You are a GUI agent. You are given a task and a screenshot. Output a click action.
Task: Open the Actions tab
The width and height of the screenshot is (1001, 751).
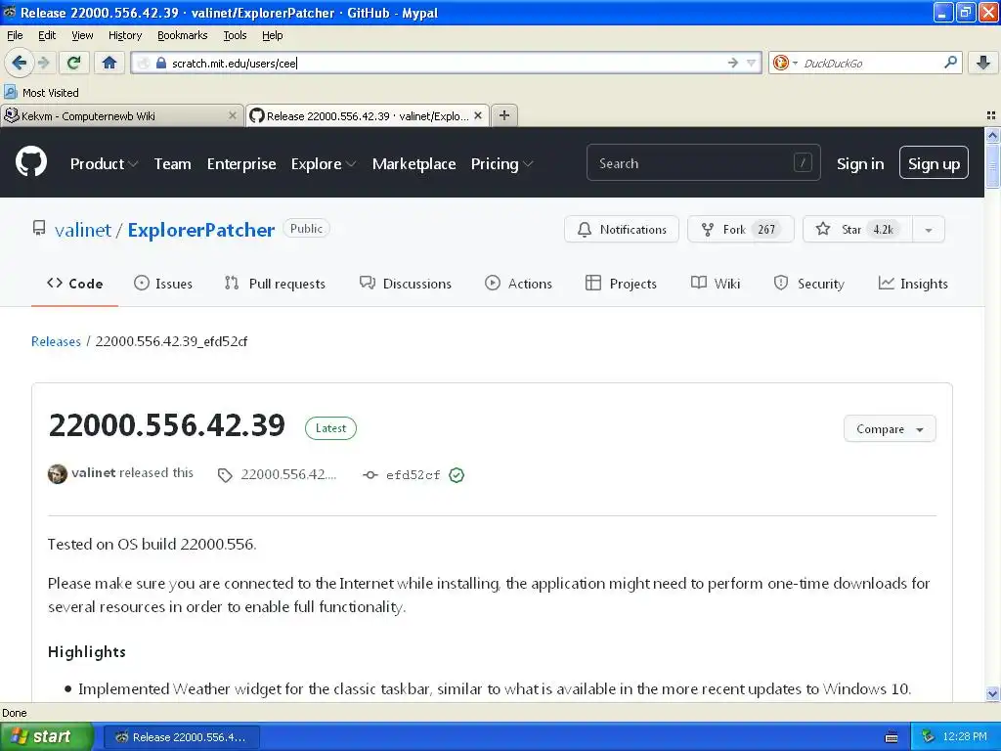click(518, 284)
